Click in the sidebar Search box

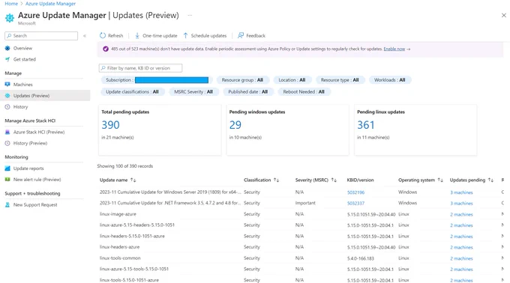(x=41, y=36)
